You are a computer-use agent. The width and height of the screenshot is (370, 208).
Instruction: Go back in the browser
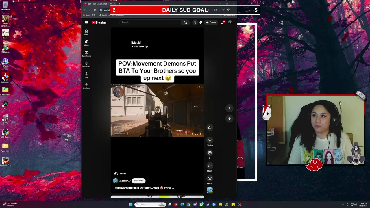tap(84, 10)
